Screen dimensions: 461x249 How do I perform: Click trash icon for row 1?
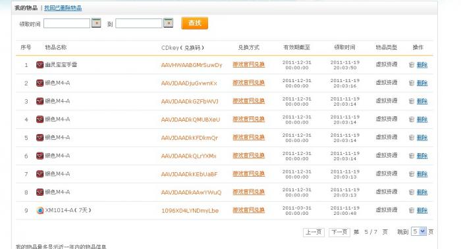pos(412,65)
